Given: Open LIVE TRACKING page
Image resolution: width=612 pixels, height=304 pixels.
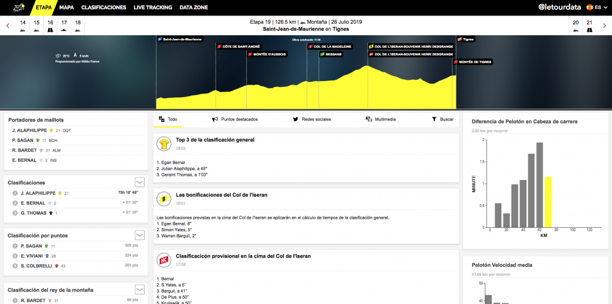Looking at the screenshot, I should pyautogui.click(x=152, y=7).
